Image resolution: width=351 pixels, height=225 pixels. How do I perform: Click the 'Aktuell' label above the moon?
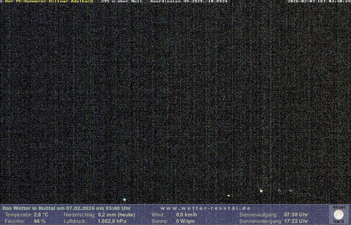[339, 207]
